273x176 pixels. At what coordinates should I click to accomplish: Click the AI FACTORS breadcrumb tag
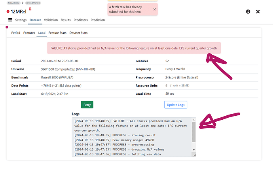click(x=15, y=2)
